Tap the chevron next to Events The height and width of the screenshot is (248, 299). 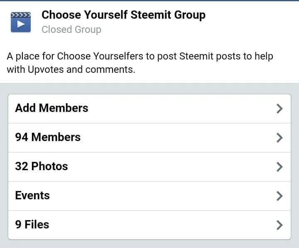[x=279, y=196]
